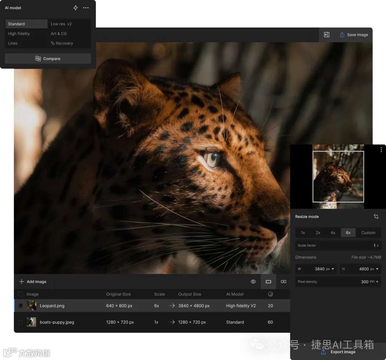This screenshot has height=360, width=386.
Task: Tick the select-all checkbox in Image header
Action: tap(21, 294)
